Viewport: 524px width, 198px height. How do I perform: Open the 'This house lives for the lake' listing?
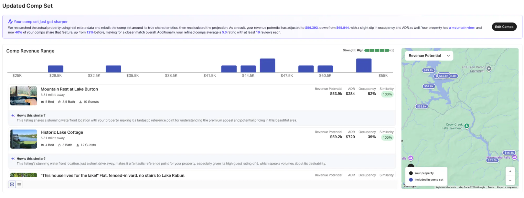[x=113, y=175]
